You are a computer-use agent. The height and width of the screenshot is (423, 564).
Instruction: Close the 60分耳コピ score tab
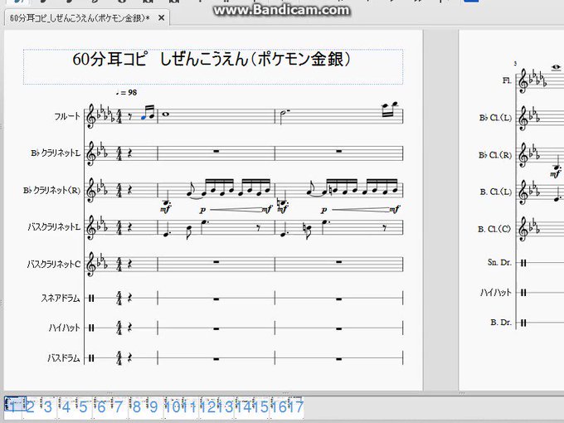tap(161, 17)
